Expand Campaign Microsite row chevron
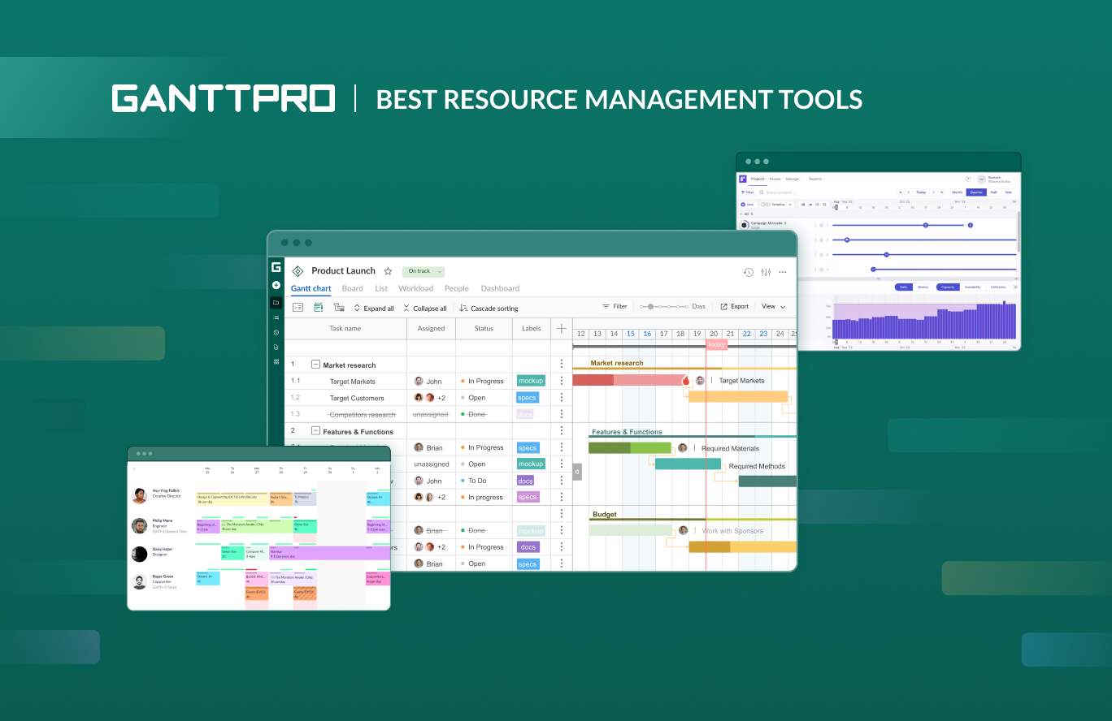This screenshot has height=721, width=1112. tap(827, 225)
